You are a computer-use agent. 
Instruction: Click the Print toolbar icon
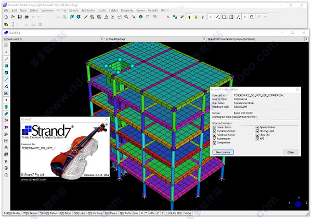[27, 17]
